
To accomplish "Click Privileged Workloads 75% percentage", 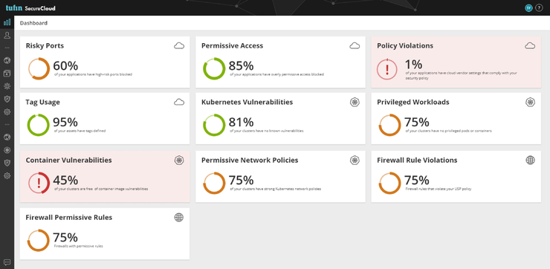I will click(417, 122).
